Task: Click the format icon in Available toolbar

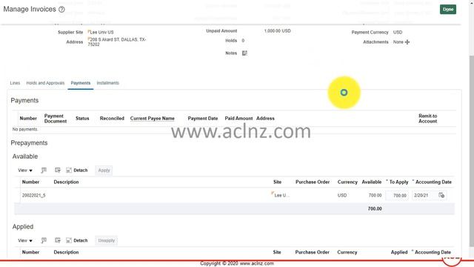Action: tap(44, 170)
